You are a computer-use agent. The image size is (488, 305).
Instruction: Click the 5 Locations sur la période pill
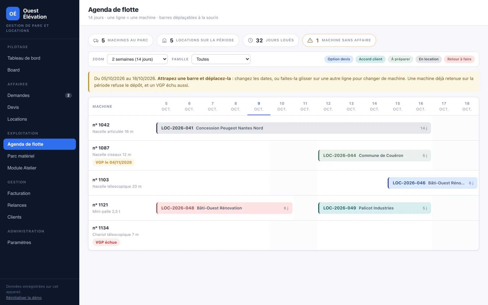[198, 40]
